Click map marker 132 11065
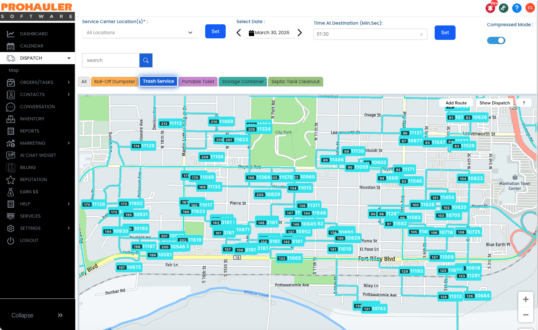The image size is (538, 330). point(290,259)
